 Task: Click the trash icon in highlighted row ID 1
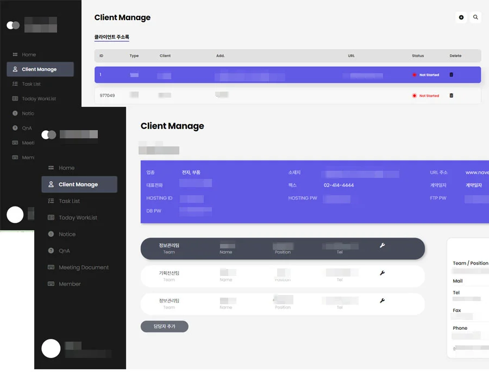click(x=451, y=75)
